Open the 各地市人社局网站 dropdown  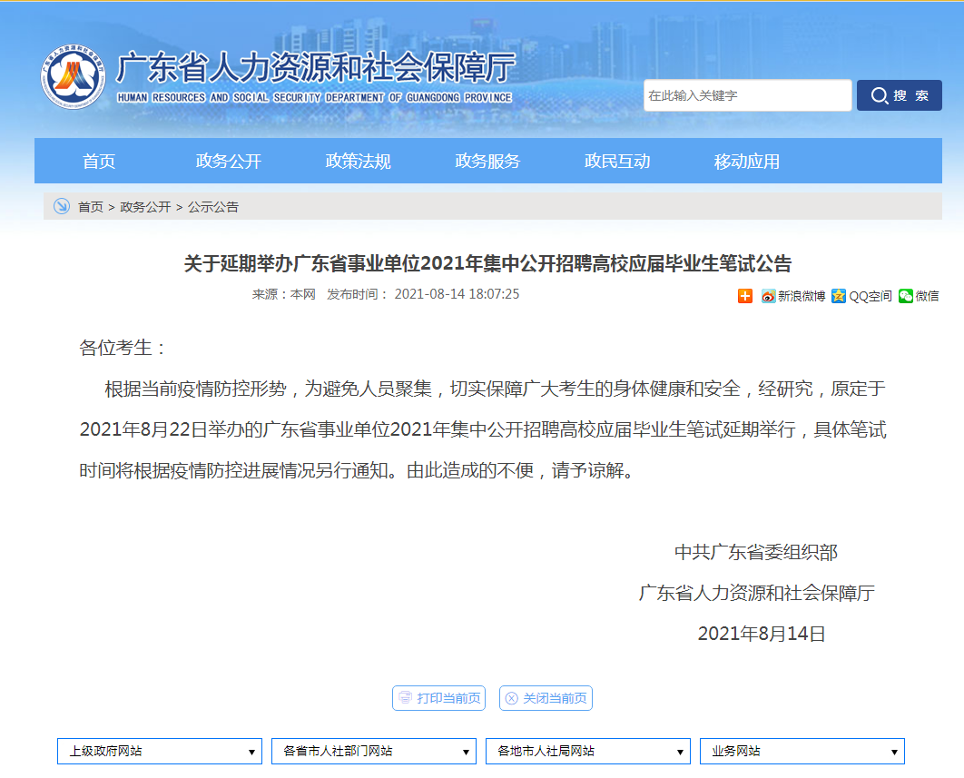[587, 751]
